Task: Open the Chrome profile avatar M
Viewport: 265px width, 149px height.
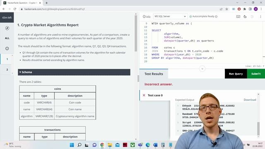Action: (255, 9)
